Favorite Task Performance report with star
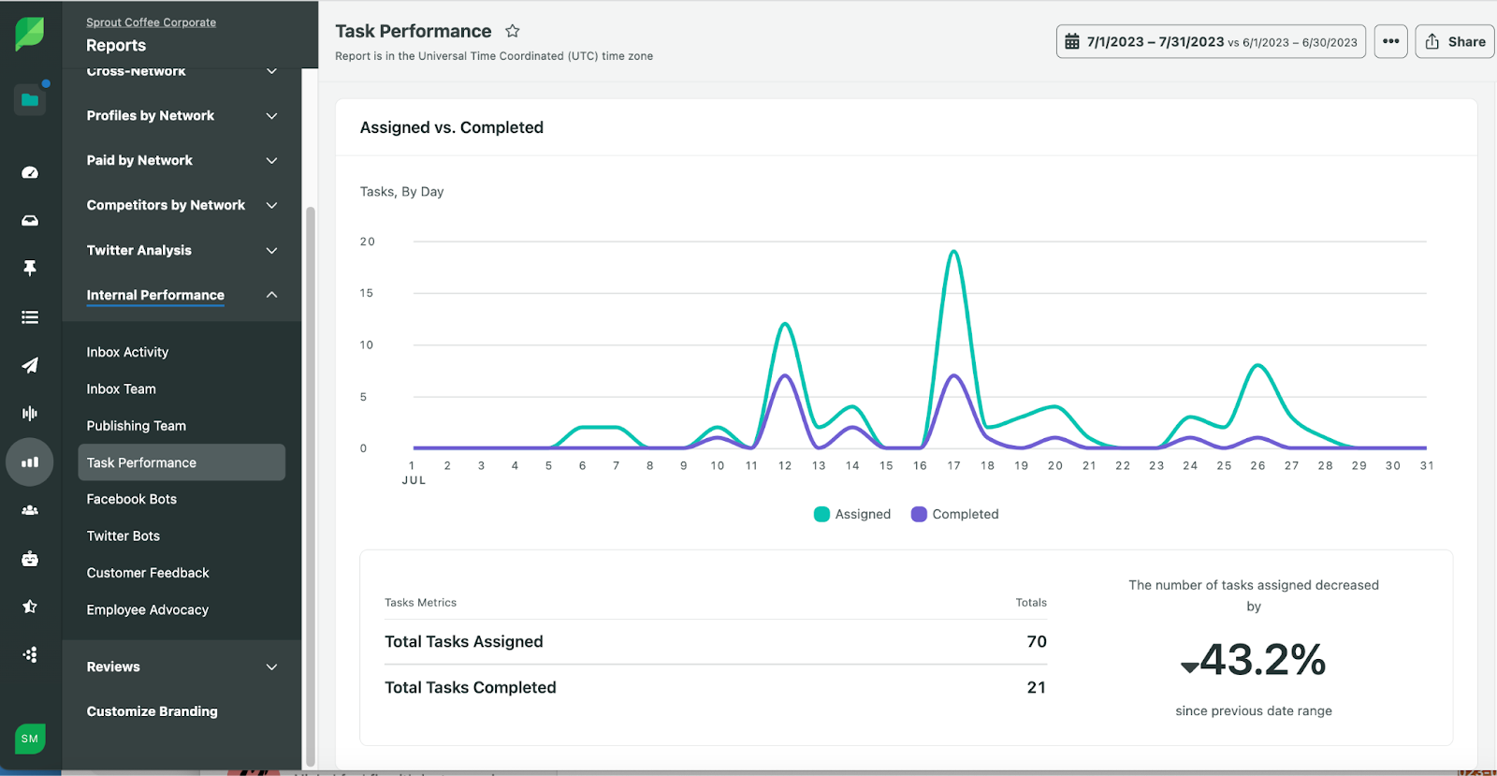 coord(512,31)
